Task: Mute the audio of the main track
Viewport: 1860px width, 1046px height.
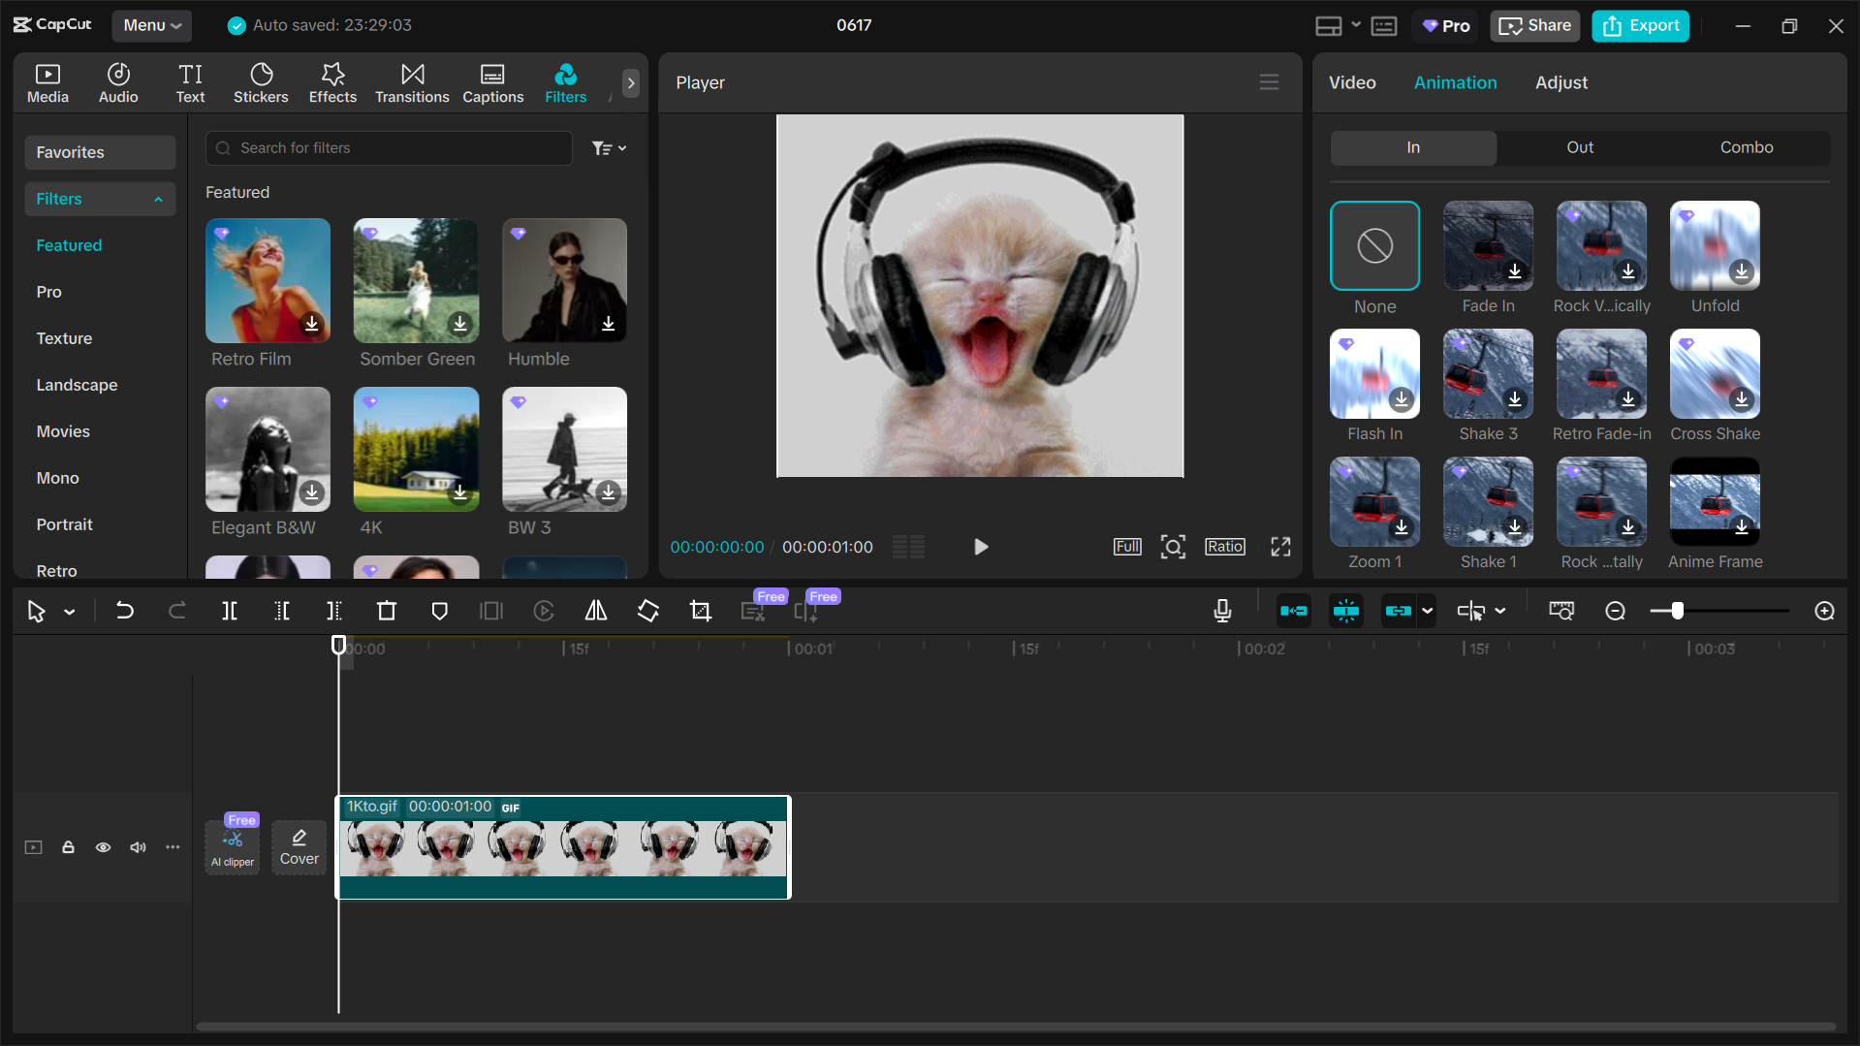Action: tap(138, 847)
